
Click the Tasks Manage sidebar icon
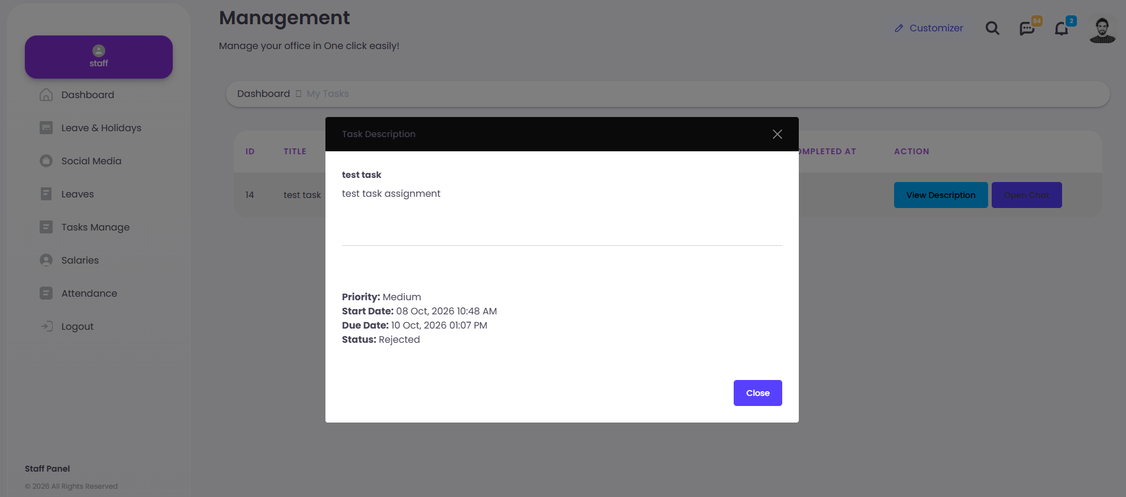tap(46, 227)
